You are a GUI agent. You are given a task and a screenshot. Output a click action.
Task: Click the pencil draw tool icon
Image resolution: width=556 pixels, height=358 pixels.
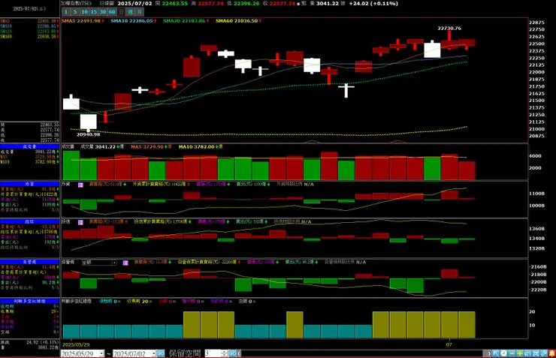point(543,353)
